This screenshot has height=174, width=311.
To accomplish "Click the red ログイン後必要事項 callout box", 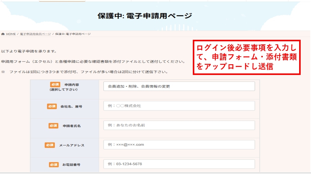I will point(246,57).
